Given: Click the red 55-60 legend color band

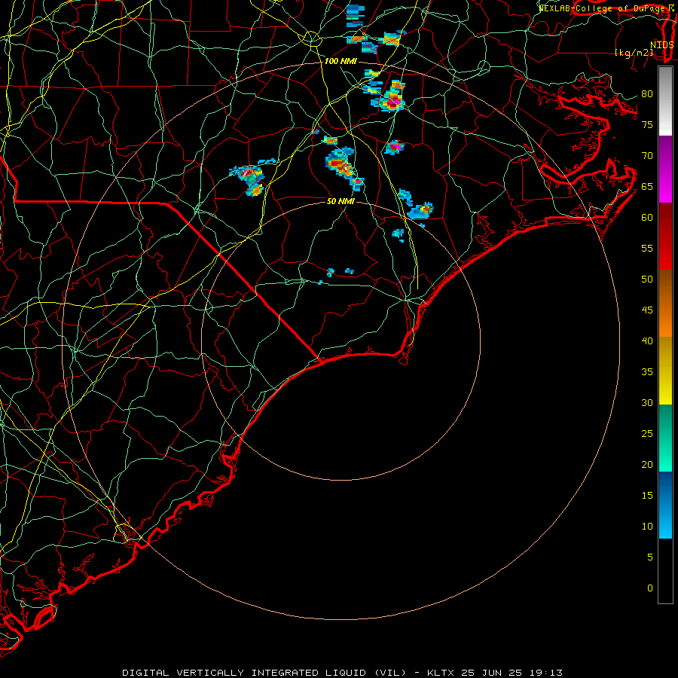Looking at the screenshot, I should click(665, 237).
